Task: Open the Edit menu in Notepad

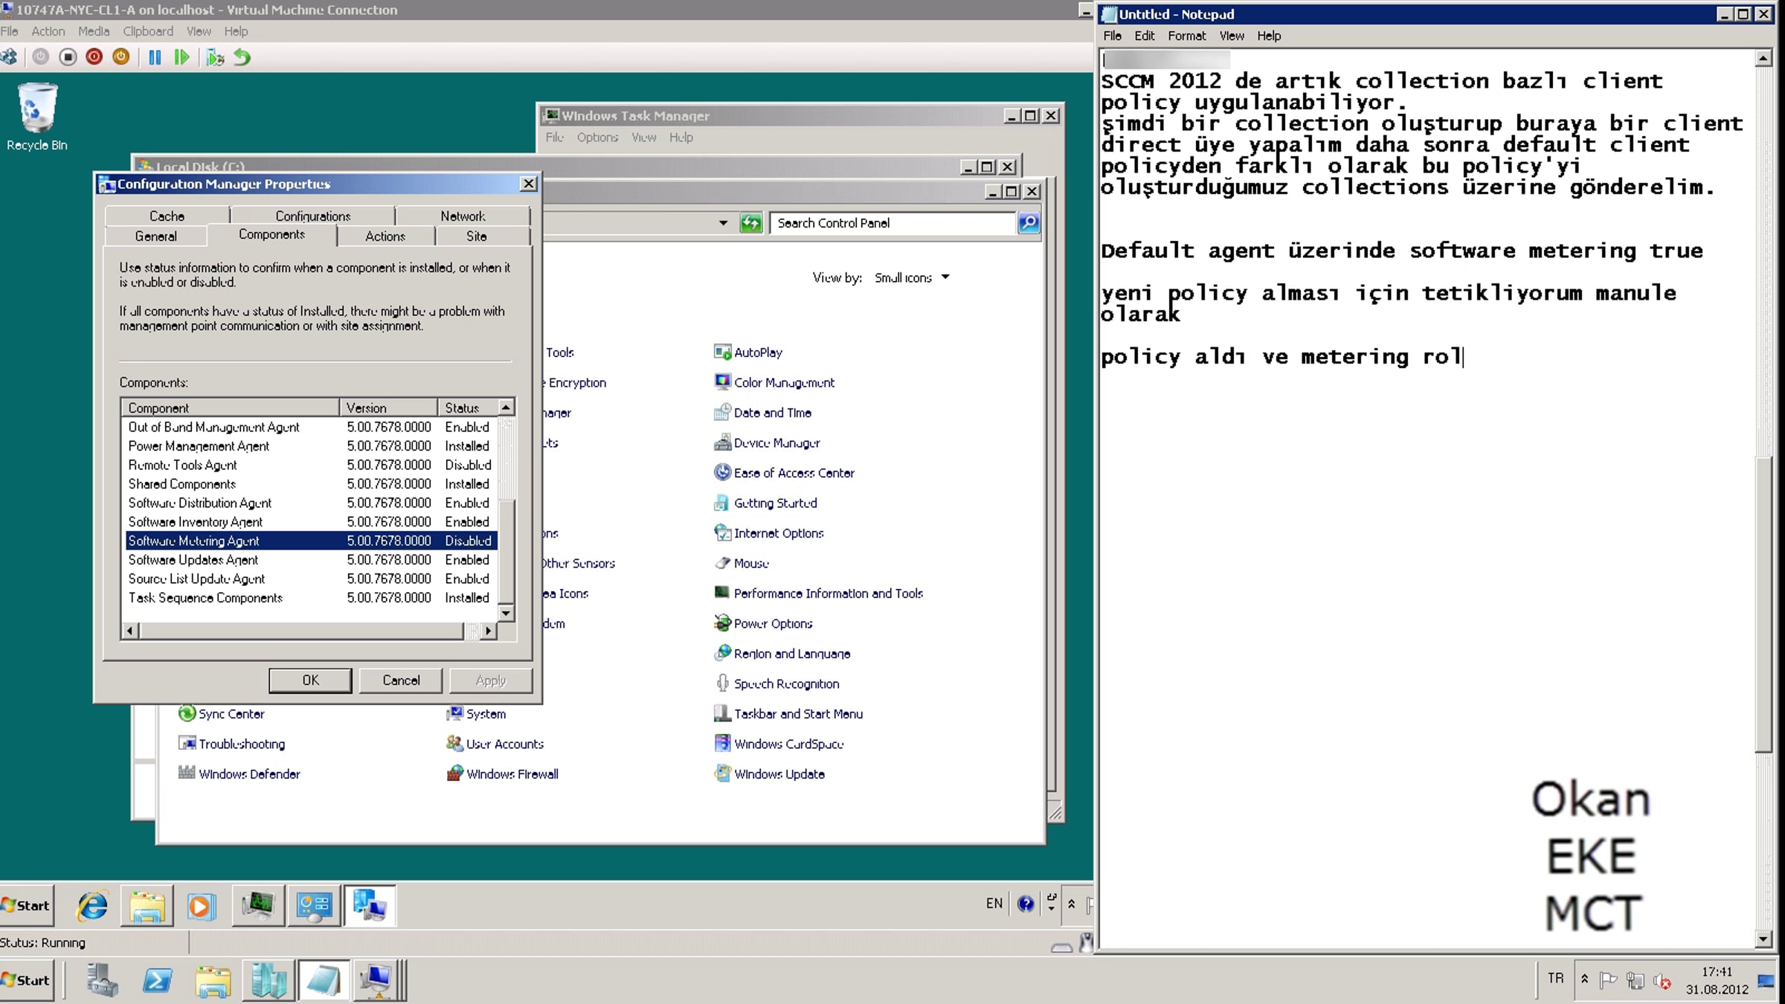Action: point(1144,36)
